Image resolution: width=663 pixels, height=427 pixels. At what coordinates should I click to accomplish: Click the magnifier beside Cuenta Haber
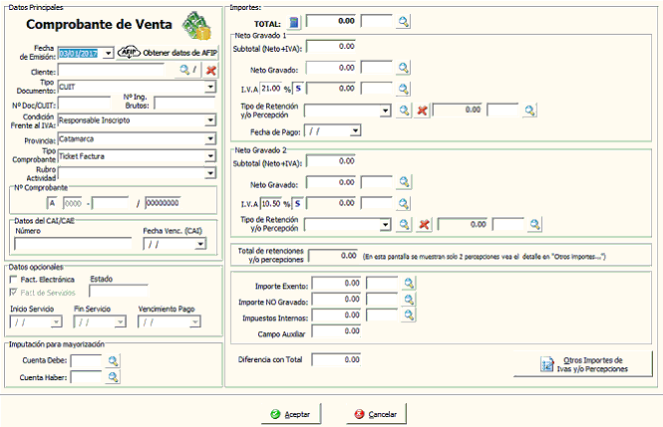pyautogui.click(x=113, y=377)
